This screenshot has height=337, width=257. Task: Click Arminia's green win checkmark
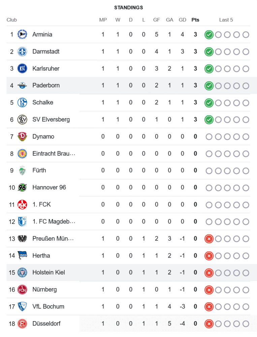tap(209, 34)
